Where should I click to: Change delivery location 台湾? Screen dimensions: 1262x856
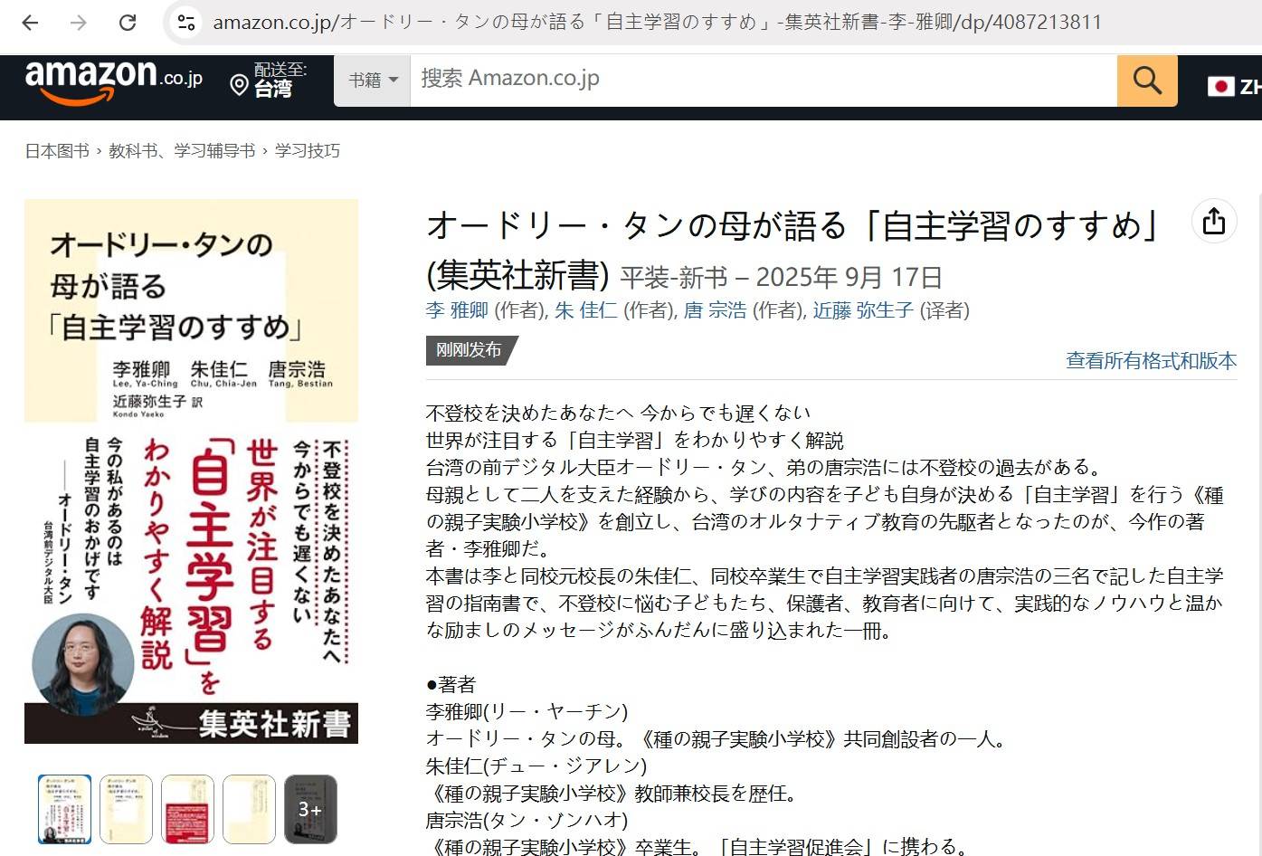tap(272, 89)
